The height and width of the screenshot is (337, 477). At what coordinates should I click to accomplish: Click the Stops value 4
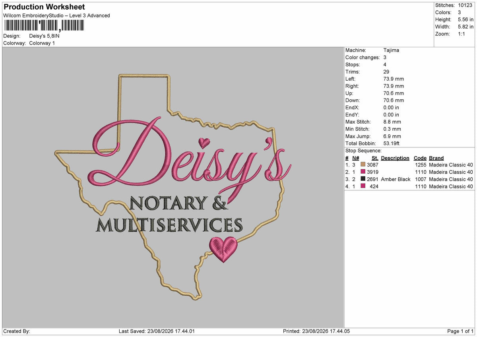385,64
